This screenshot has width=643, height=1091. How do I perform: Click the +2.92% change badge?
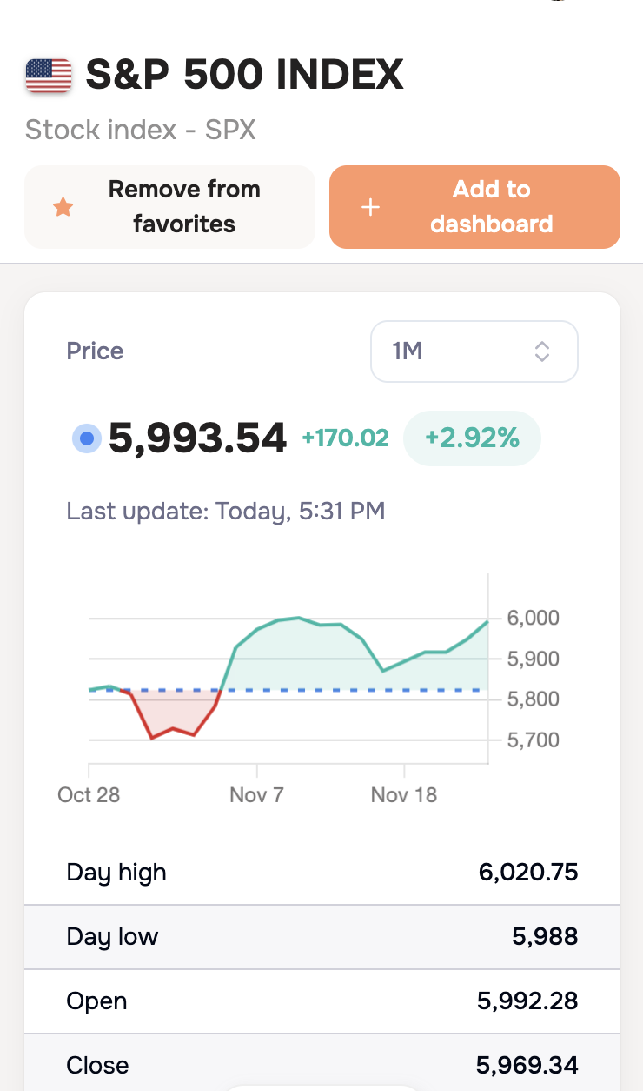pos(472,438)
